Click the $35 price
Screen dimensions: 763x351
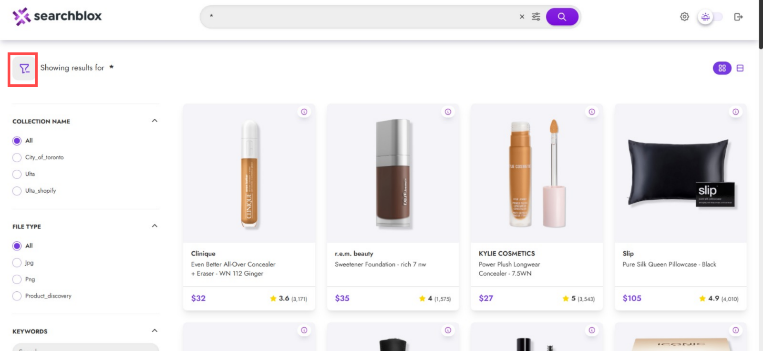(x=342, y=298)
